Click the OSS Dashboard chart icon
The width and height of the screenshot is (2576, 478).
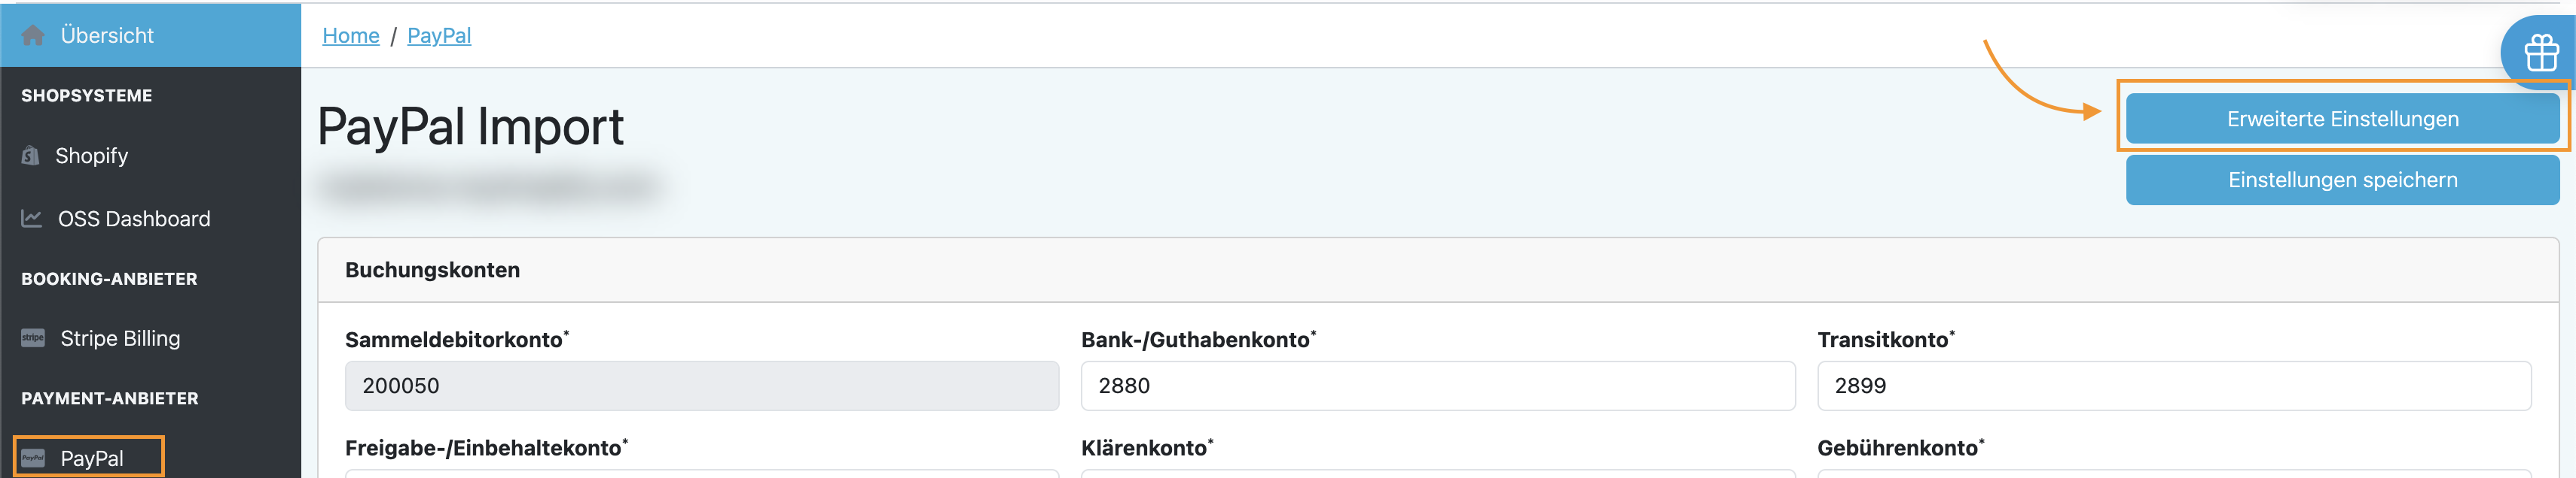[x=32, y=219]
